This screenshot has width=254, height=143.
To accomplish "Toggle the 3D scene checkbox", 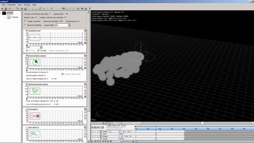I will point(27,50).
